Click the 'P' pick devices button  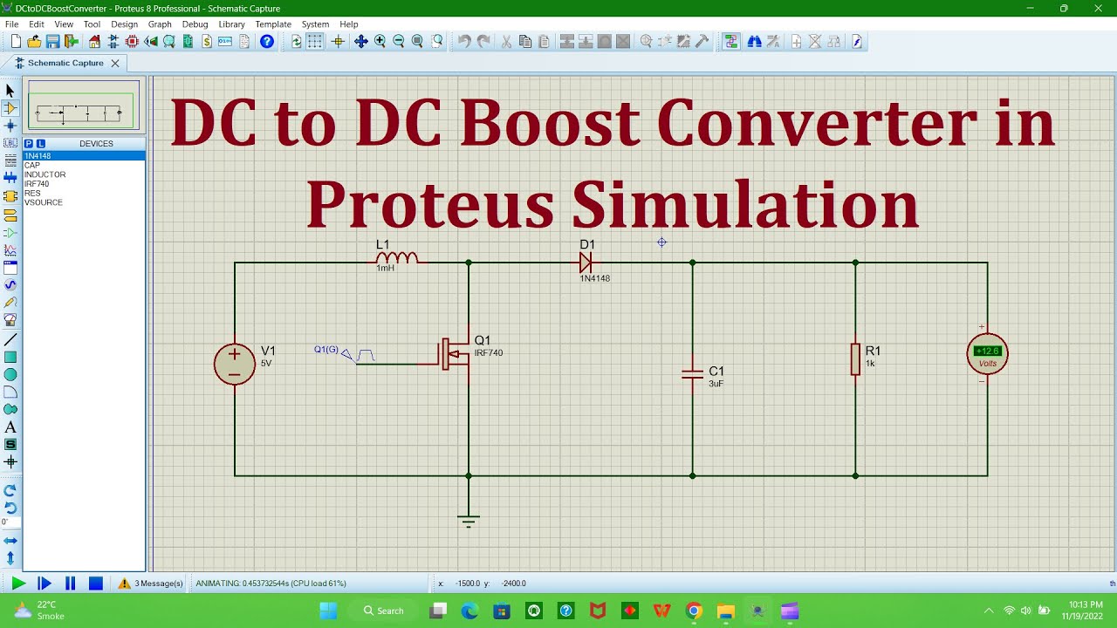[x=29, y=143]
